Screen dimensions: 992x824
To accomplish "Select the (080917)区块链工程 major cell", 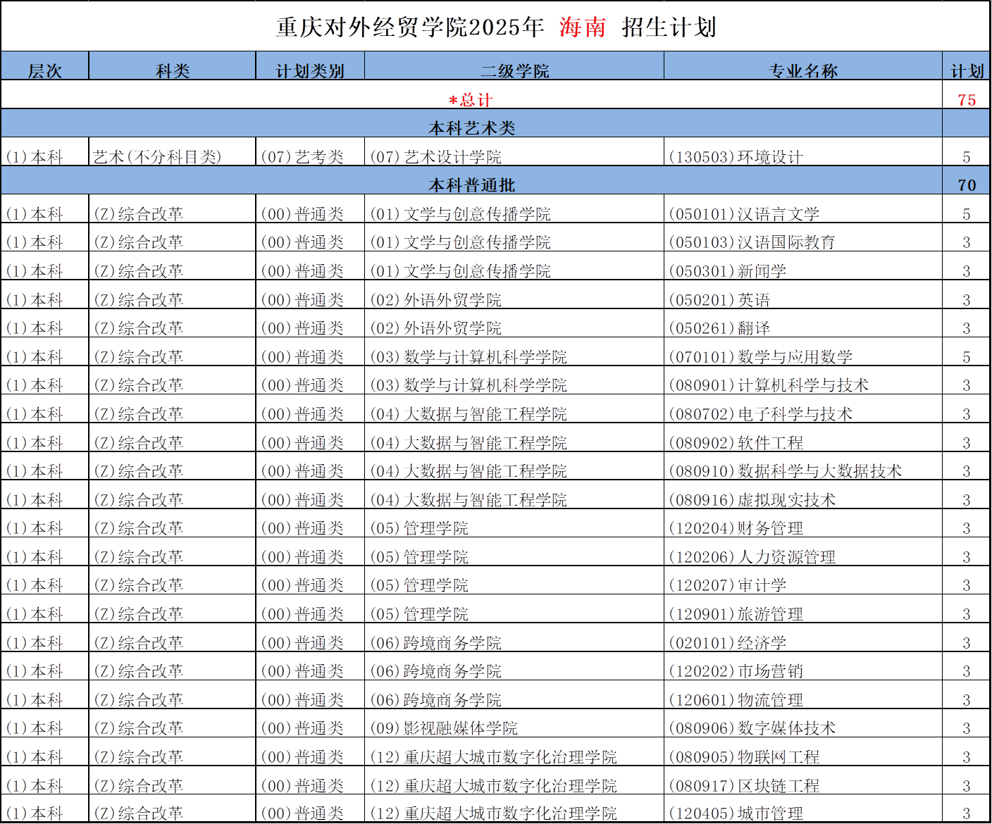I will pyautogui.click(x=743, y=785).
